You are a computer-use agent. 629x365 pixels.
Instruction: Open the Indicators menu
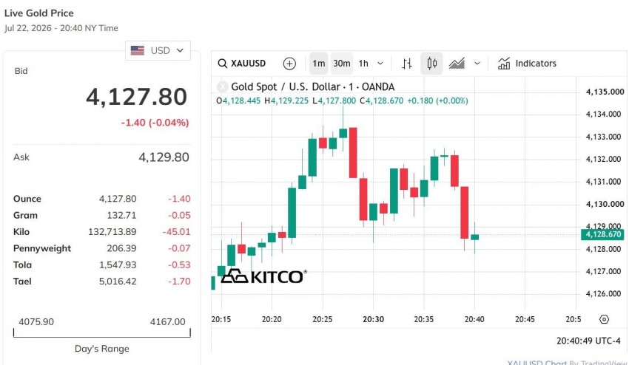pyautogui.click(x=527, y=64)
